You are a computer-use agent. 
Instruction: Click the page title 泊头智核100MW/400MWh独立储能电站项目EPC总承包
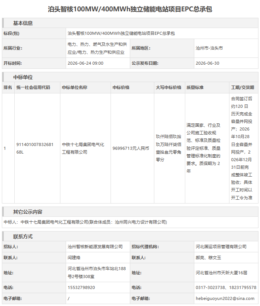point(130,9)
